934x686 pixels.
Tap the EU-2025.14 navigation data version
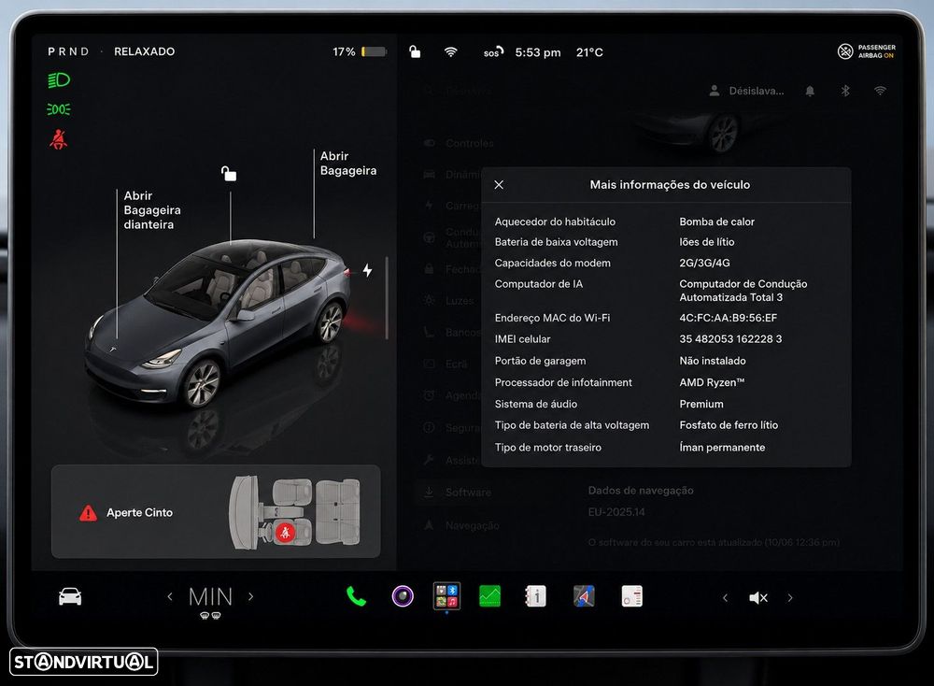click(x=616, y=512)
